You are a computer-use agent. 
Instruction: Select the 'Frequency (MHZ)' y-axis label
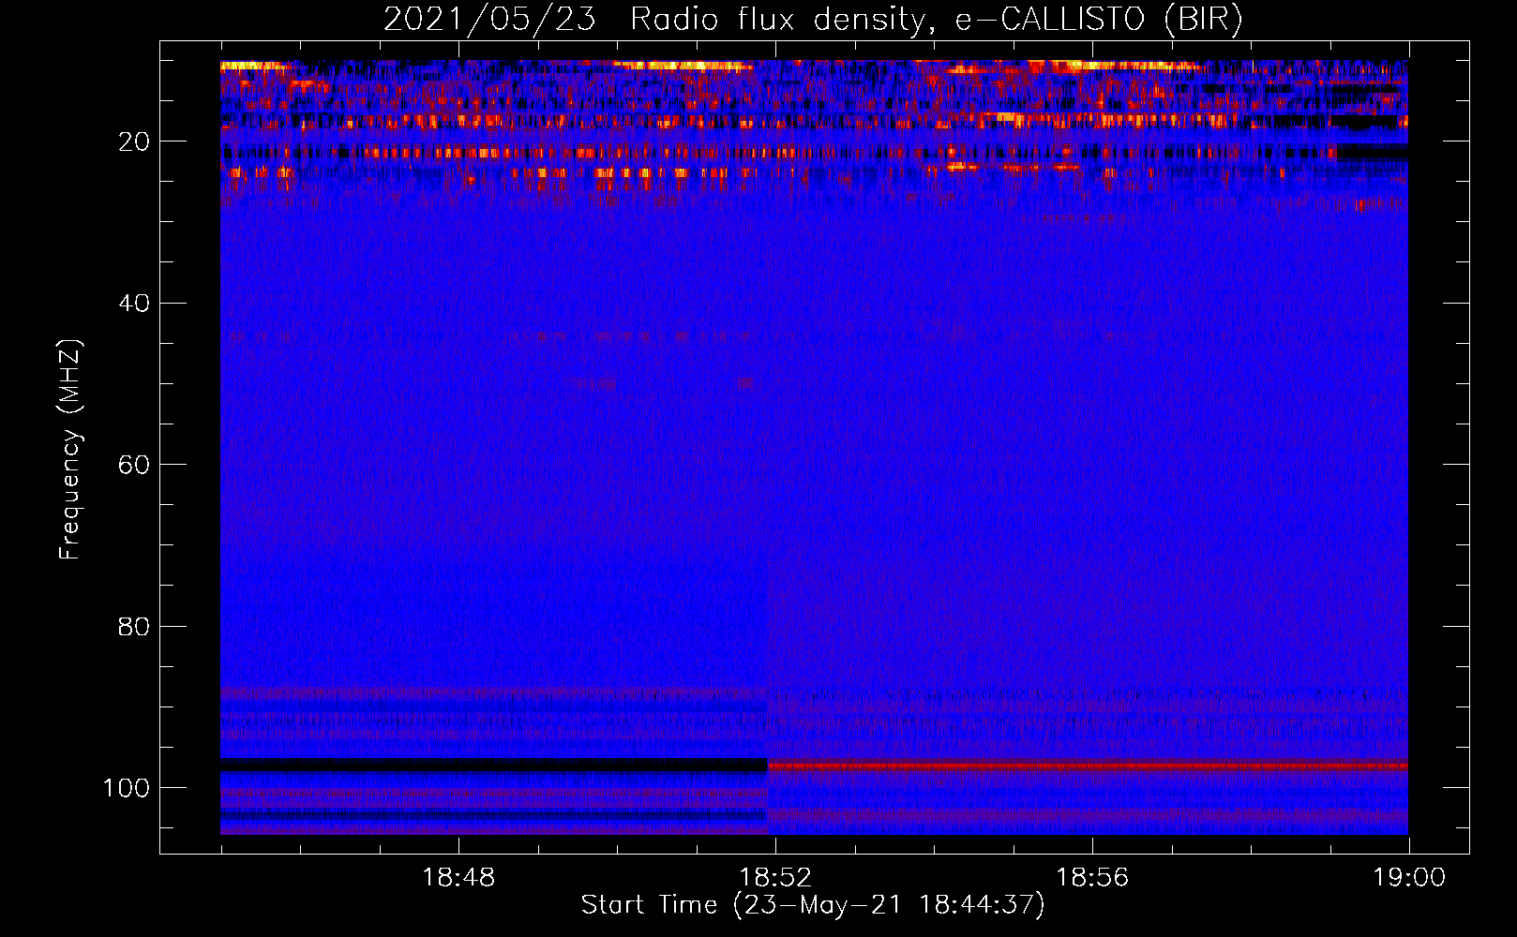70,450
